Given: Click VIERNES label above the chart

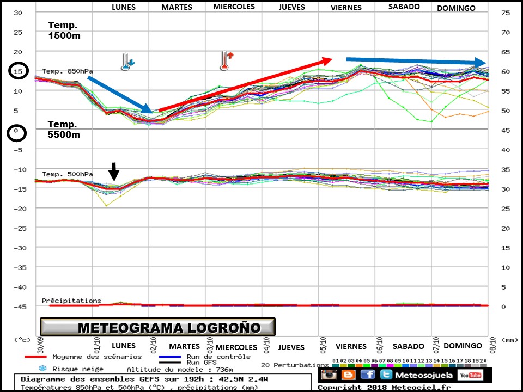Looking at the screenshot, I should point(346,7).
